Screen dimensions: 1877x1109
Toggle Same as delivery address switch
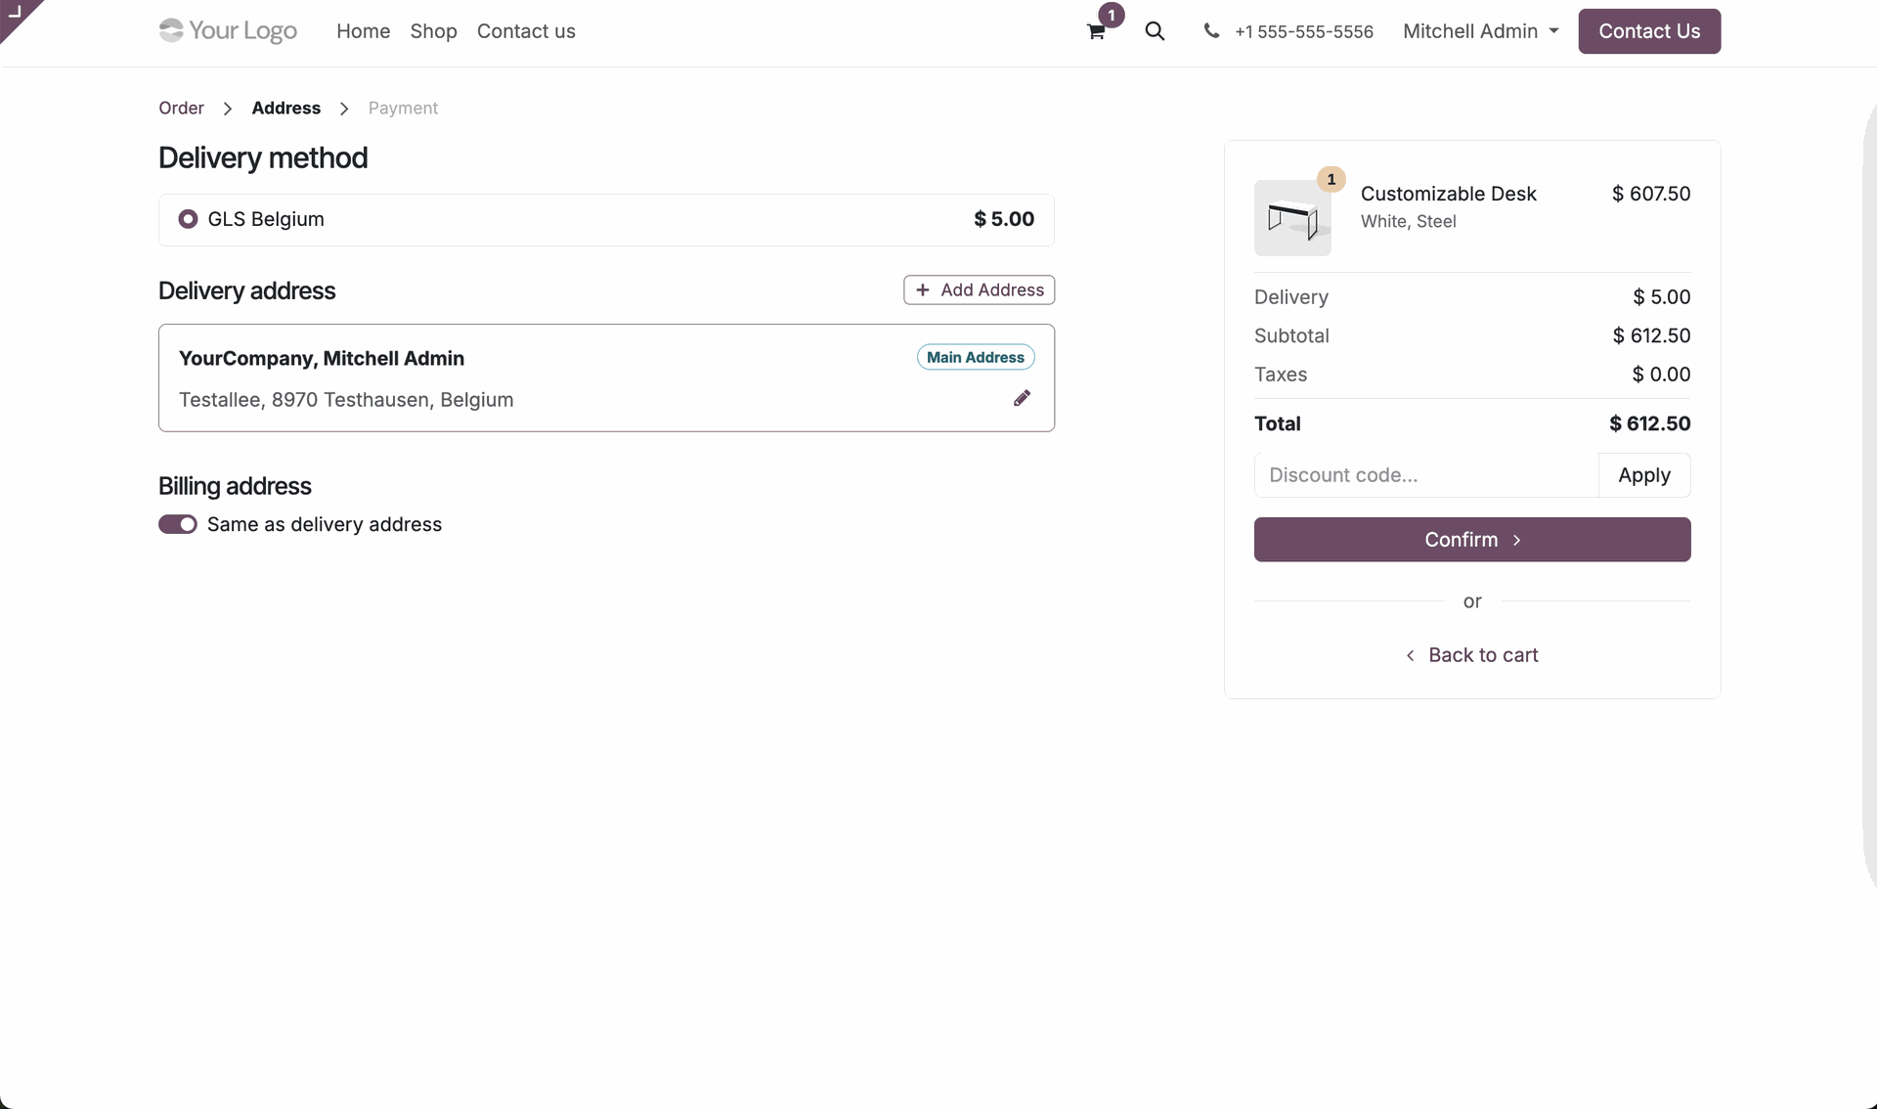[x=178, y=525]
